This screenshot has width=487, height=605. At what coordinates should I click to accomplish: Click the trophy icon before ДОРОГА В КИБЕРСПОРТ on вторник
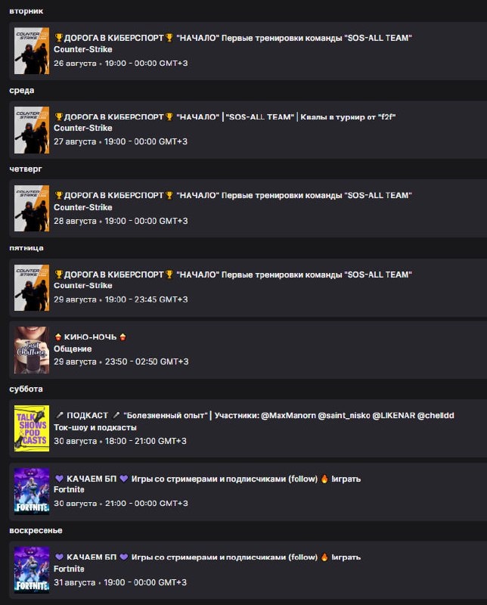pyautogui.click(x=59, y=38)
